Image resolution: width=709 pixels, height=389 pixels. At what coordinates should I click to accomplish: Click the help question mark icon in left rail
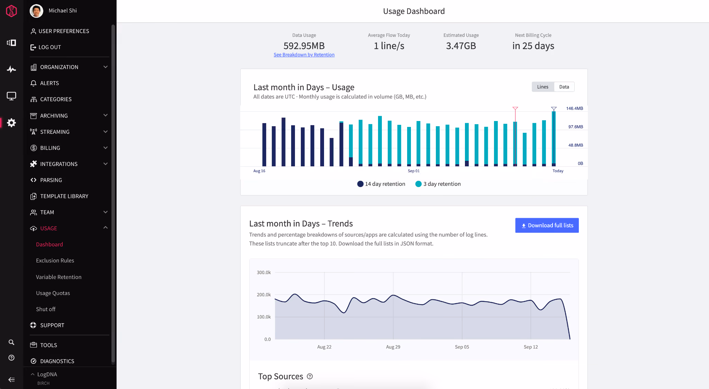click(x=11, y=358)
